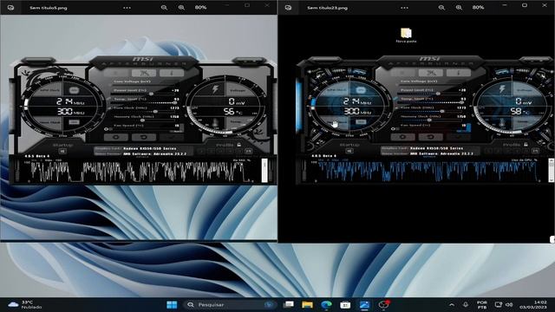555x312 pixels.
Task: Click the Pesquisar search box on taskbar
Action: (230, 304)
